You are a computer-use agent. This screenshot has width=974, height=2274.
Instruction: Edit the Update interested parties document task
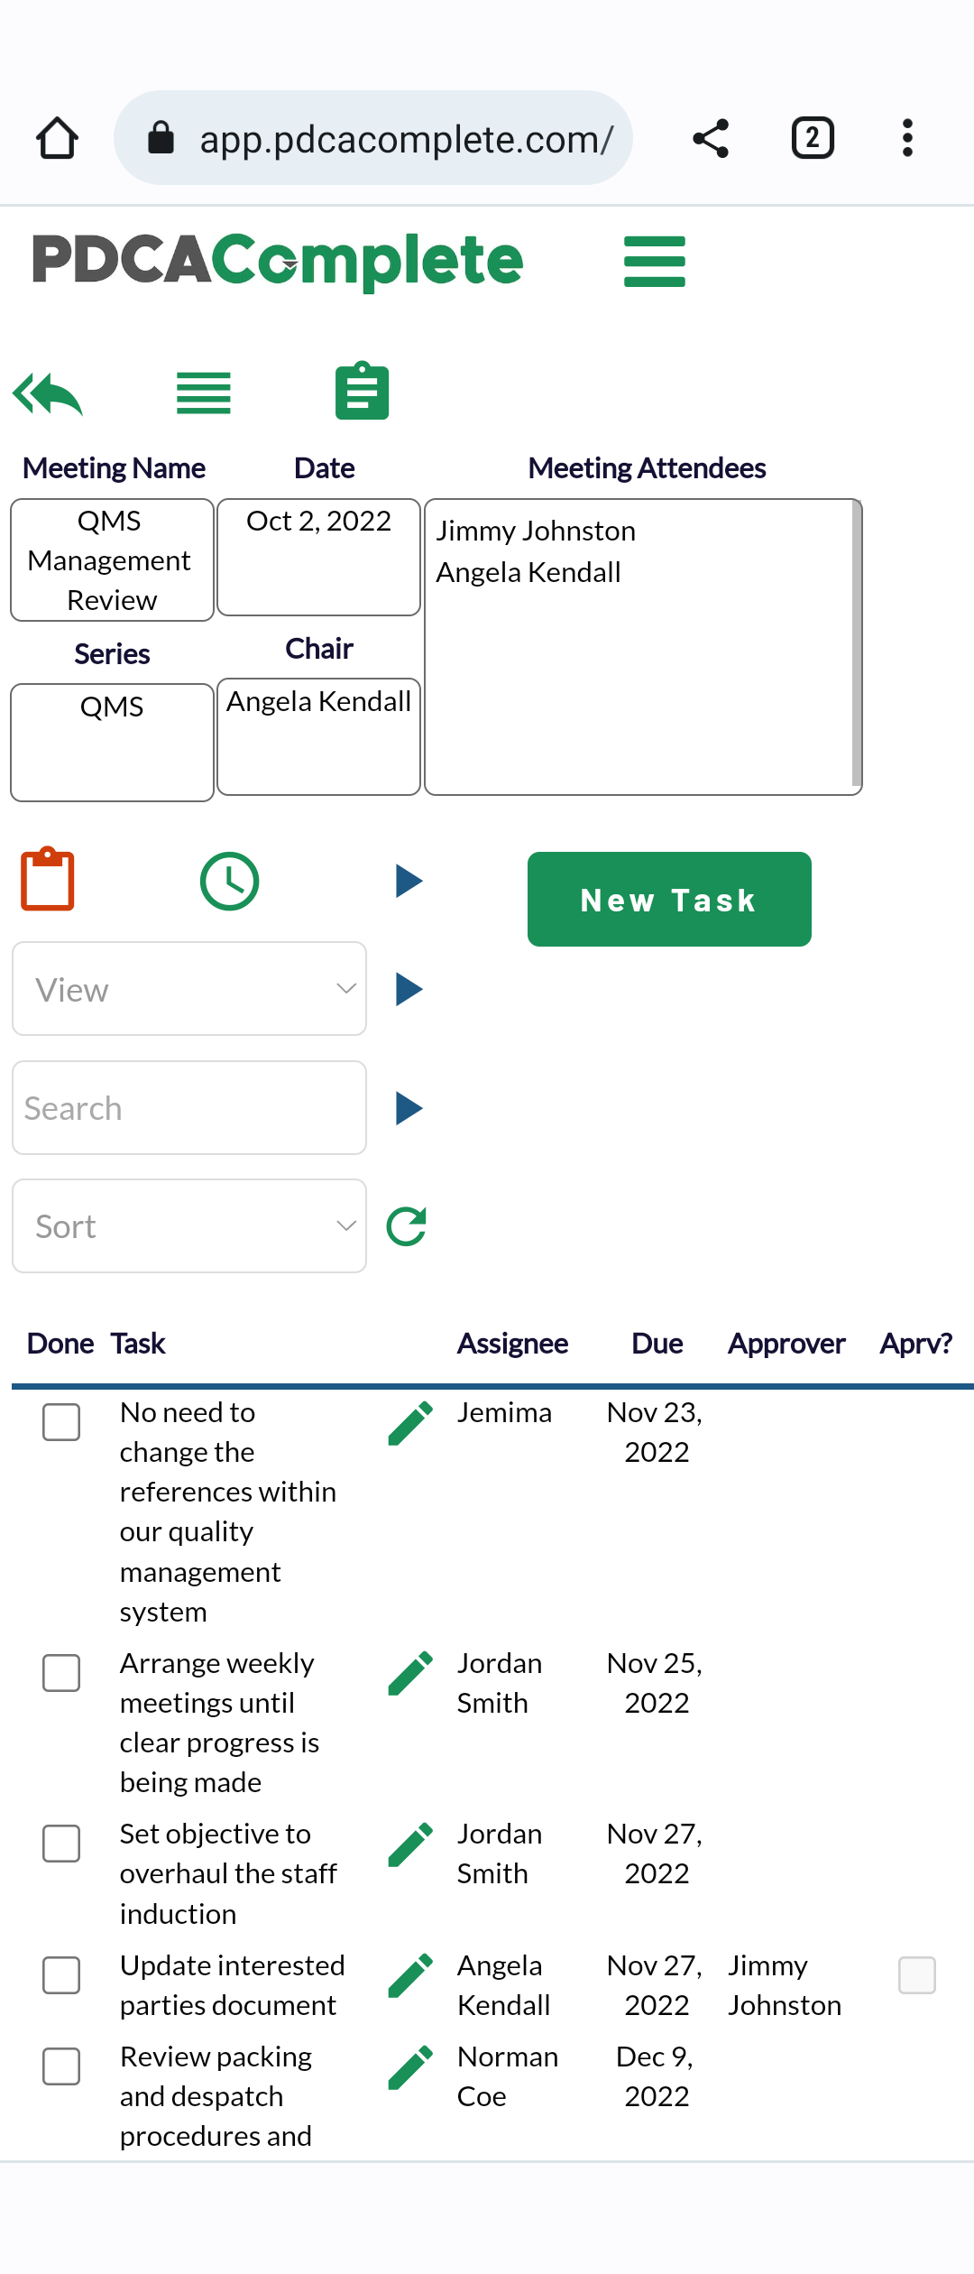click(x=410, y=1975)
